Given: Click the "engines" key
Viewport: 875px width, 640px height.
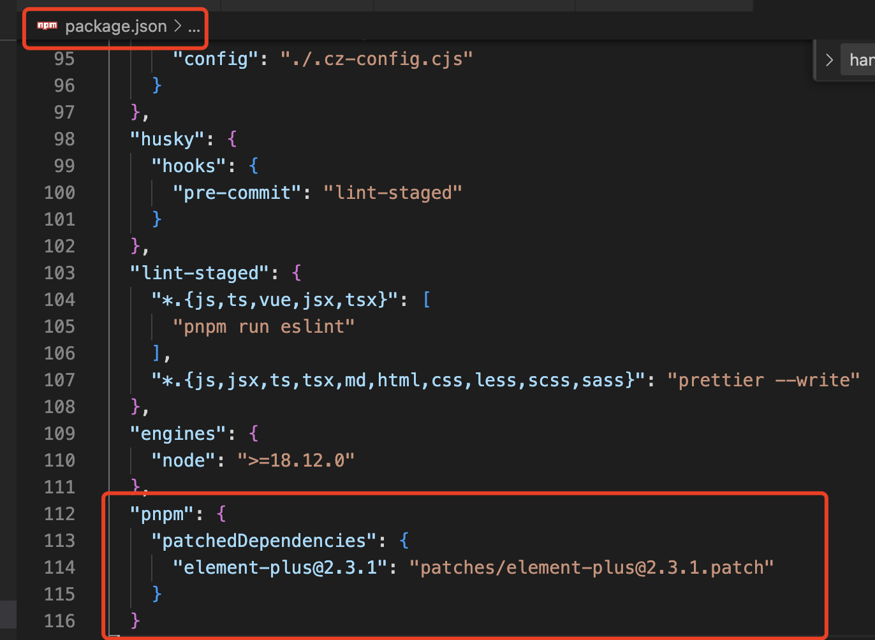Looking at the screenshot, I should [x=178, y=433].
